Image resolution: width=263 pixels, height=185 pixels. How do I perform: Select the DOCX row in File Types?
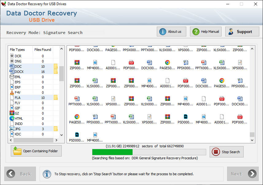click(x=33, y=72)
